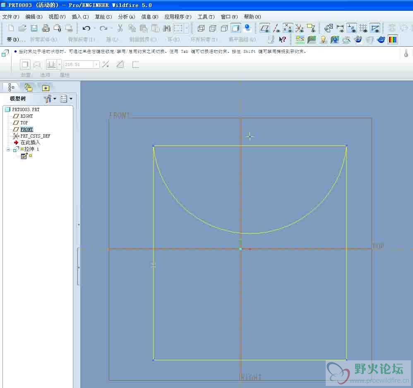The height and width of the screenshot is (388, 413).
Task: Click the 带(B)... button
Action: 16,39
